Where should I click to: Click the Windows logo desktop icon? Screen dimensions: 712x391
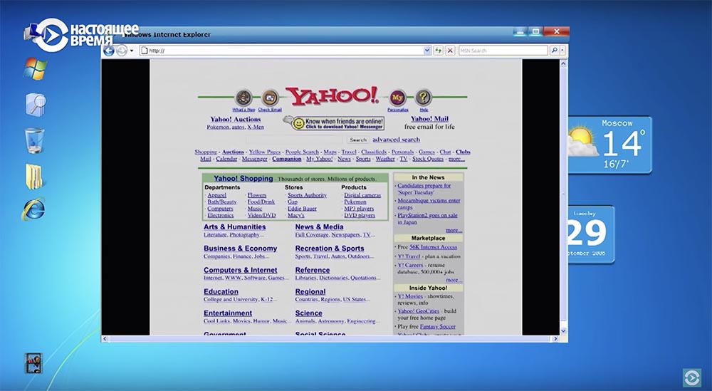35,70
